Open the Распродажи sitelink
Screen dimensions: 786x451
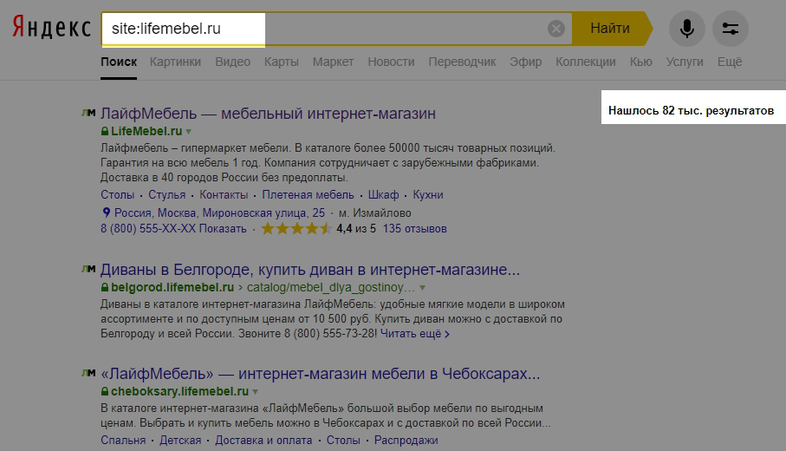(x=406, y=440)
